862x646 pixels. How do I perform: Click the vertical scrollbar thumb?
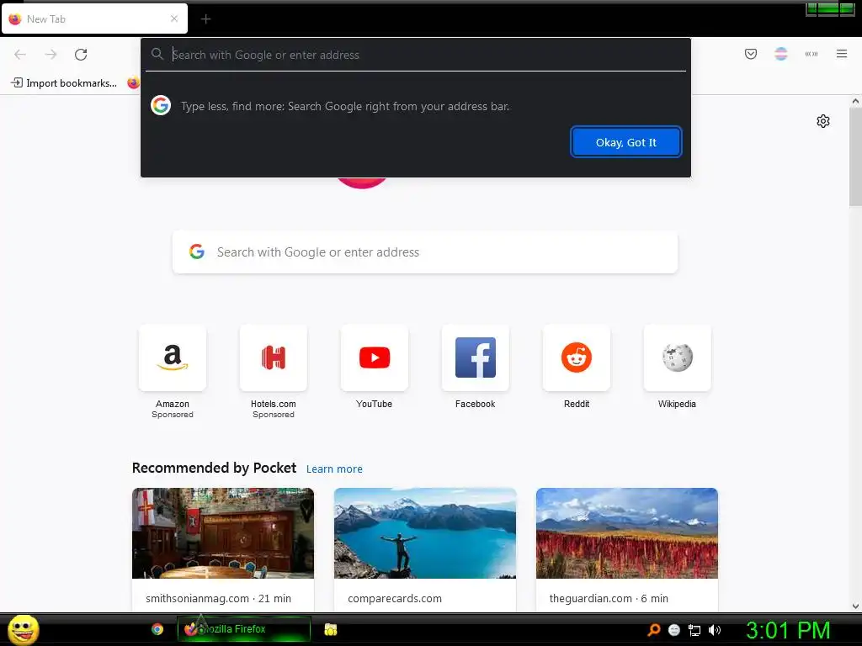coord(855,156)
